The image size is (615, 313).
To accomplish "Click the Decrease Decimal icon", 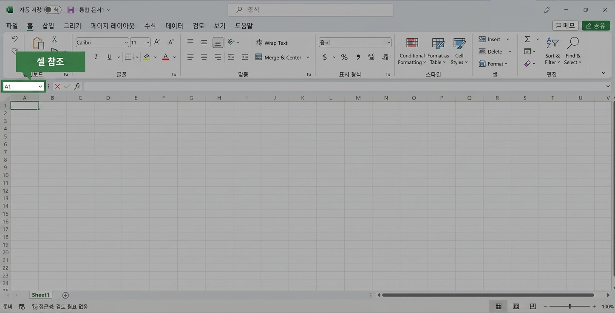I will click(x=385, y=57).
